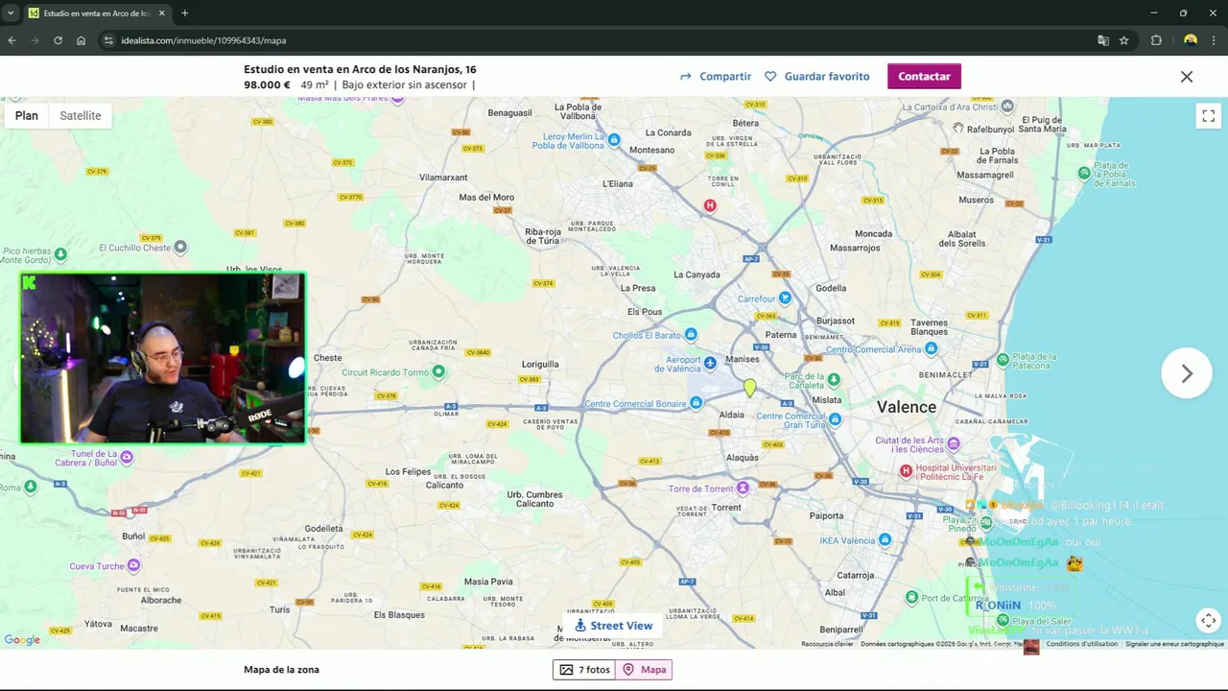Click the Aeroport de València marker
The width and height of the screenshot is (1228, 691).
[x=710, y=363]
